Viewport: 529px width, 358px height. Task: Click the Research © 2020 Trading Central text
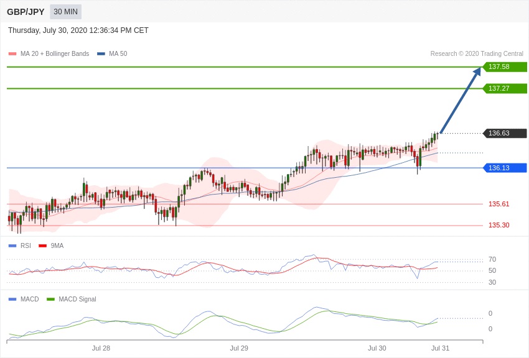point(477,53)
